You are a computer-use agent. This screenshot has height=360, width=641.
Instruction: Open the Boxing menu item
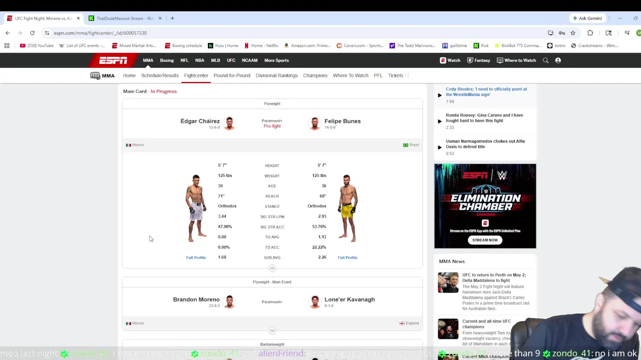pos(167,60)
